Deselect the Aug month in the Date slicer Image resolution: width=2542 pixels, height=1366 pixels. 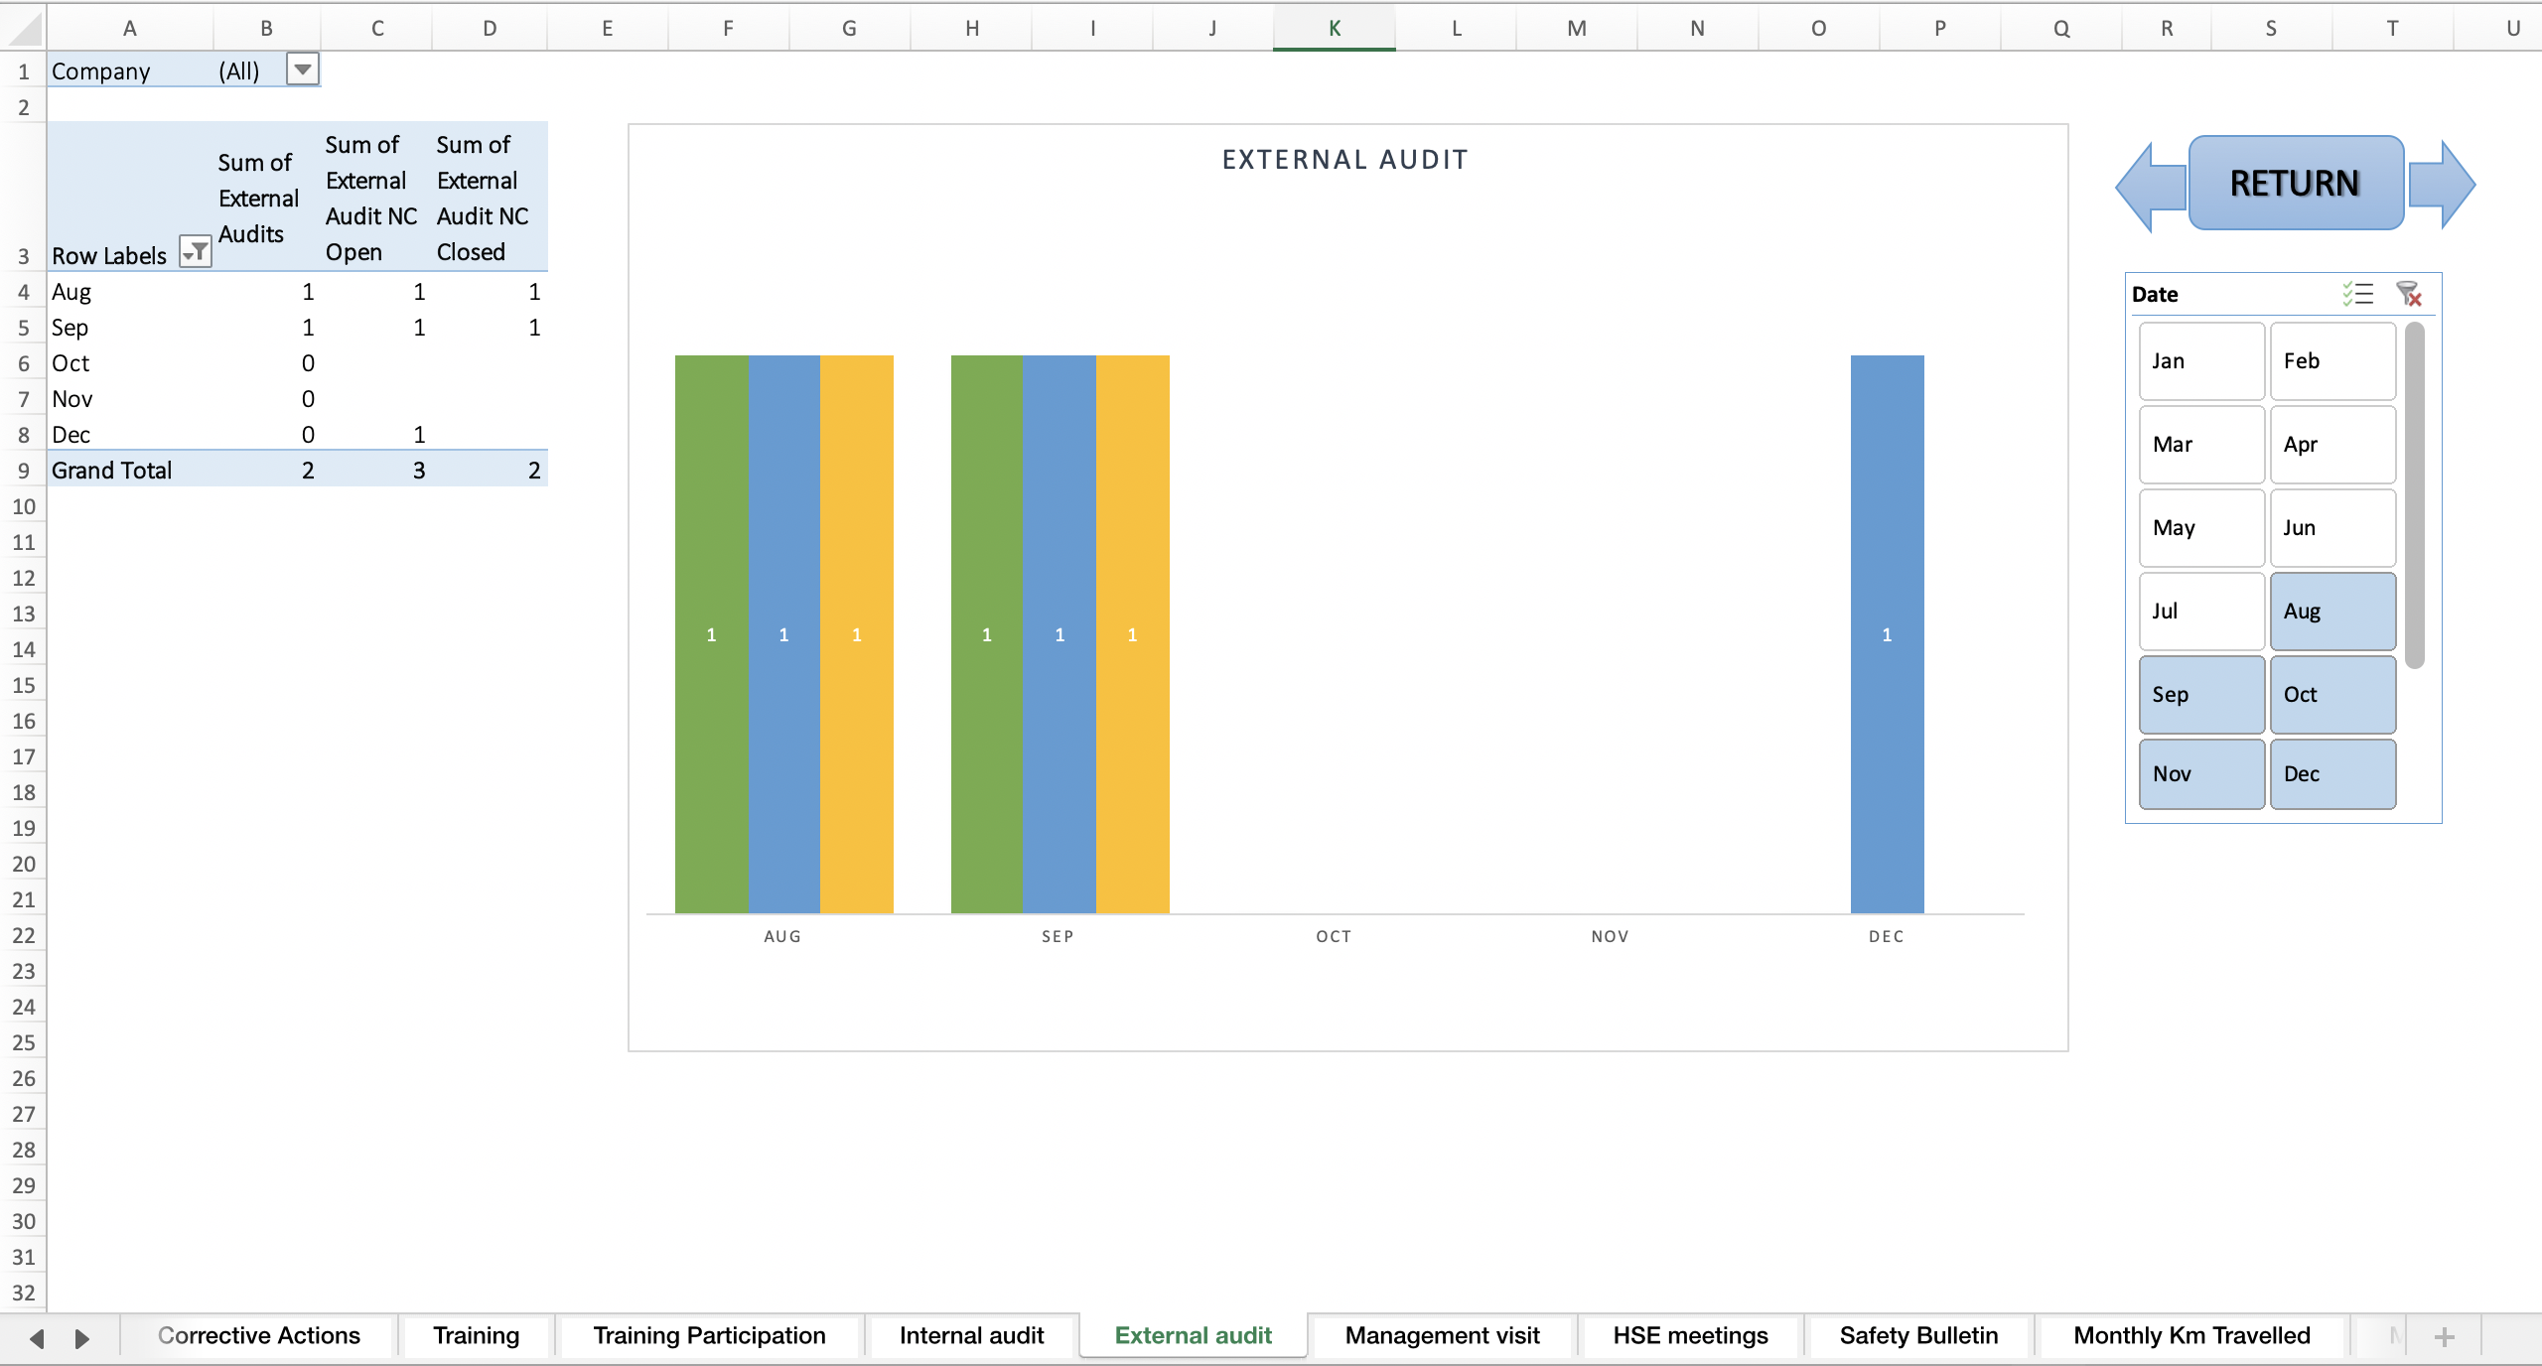[x=2331, y=612]
